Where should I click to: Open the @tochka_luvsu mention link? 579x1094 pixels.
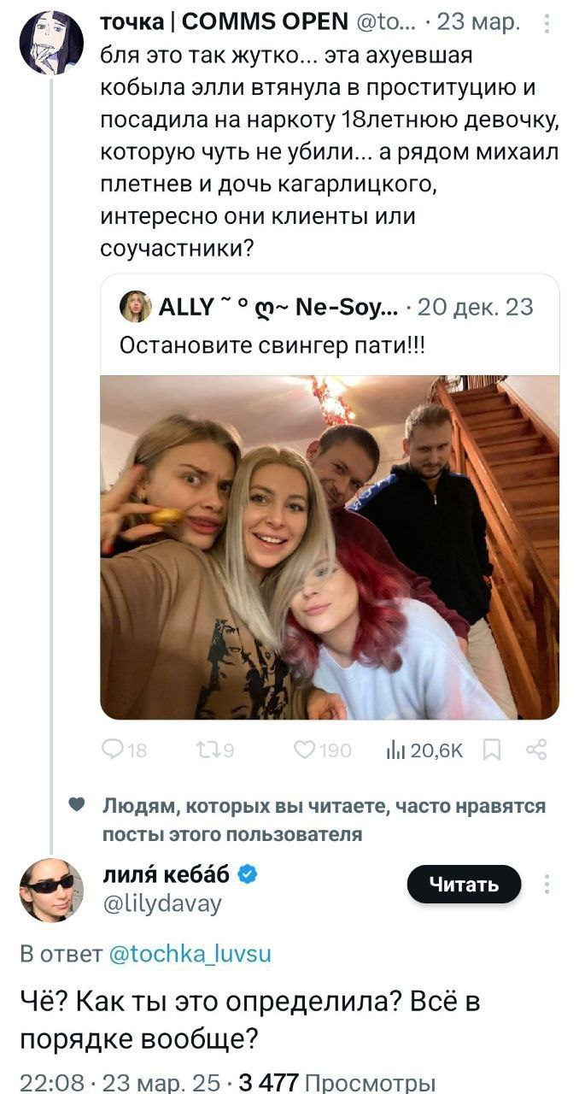coord(191,954)
